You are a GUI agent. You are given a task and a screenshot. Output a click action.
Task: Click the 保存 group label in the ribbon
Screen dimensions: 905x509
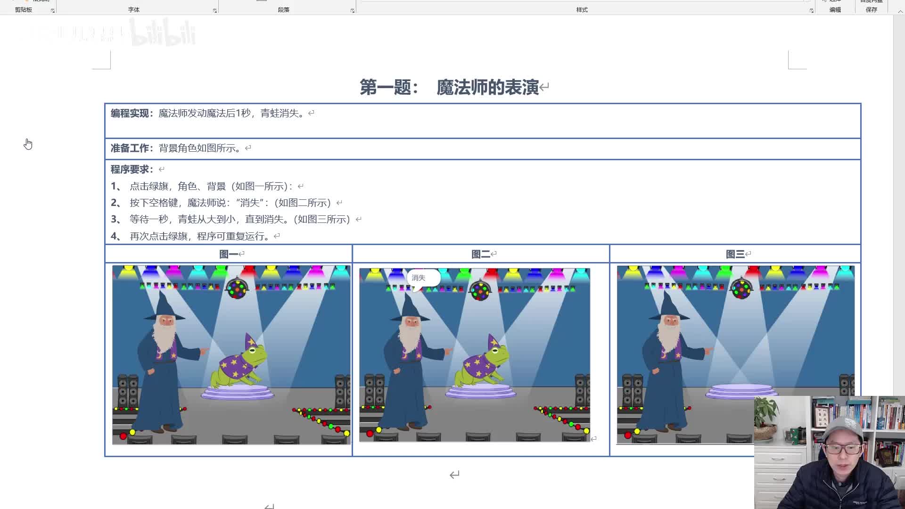(872, 9)
